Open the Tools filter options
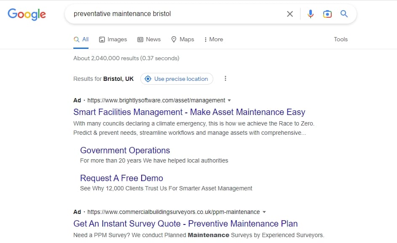 pyautogui.click(x=341, y=39)
